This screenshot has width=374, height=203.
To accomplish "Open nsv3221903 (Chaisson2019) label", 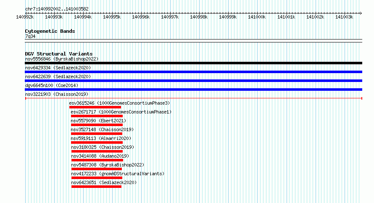I will (57, 94).
